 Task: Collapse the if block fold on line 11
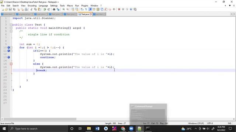point(11,51)
